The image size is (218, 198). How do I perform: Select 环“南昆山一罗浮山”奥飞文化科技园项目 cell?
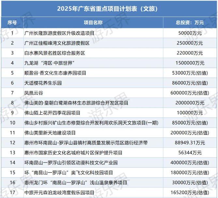tap(93, 173)
